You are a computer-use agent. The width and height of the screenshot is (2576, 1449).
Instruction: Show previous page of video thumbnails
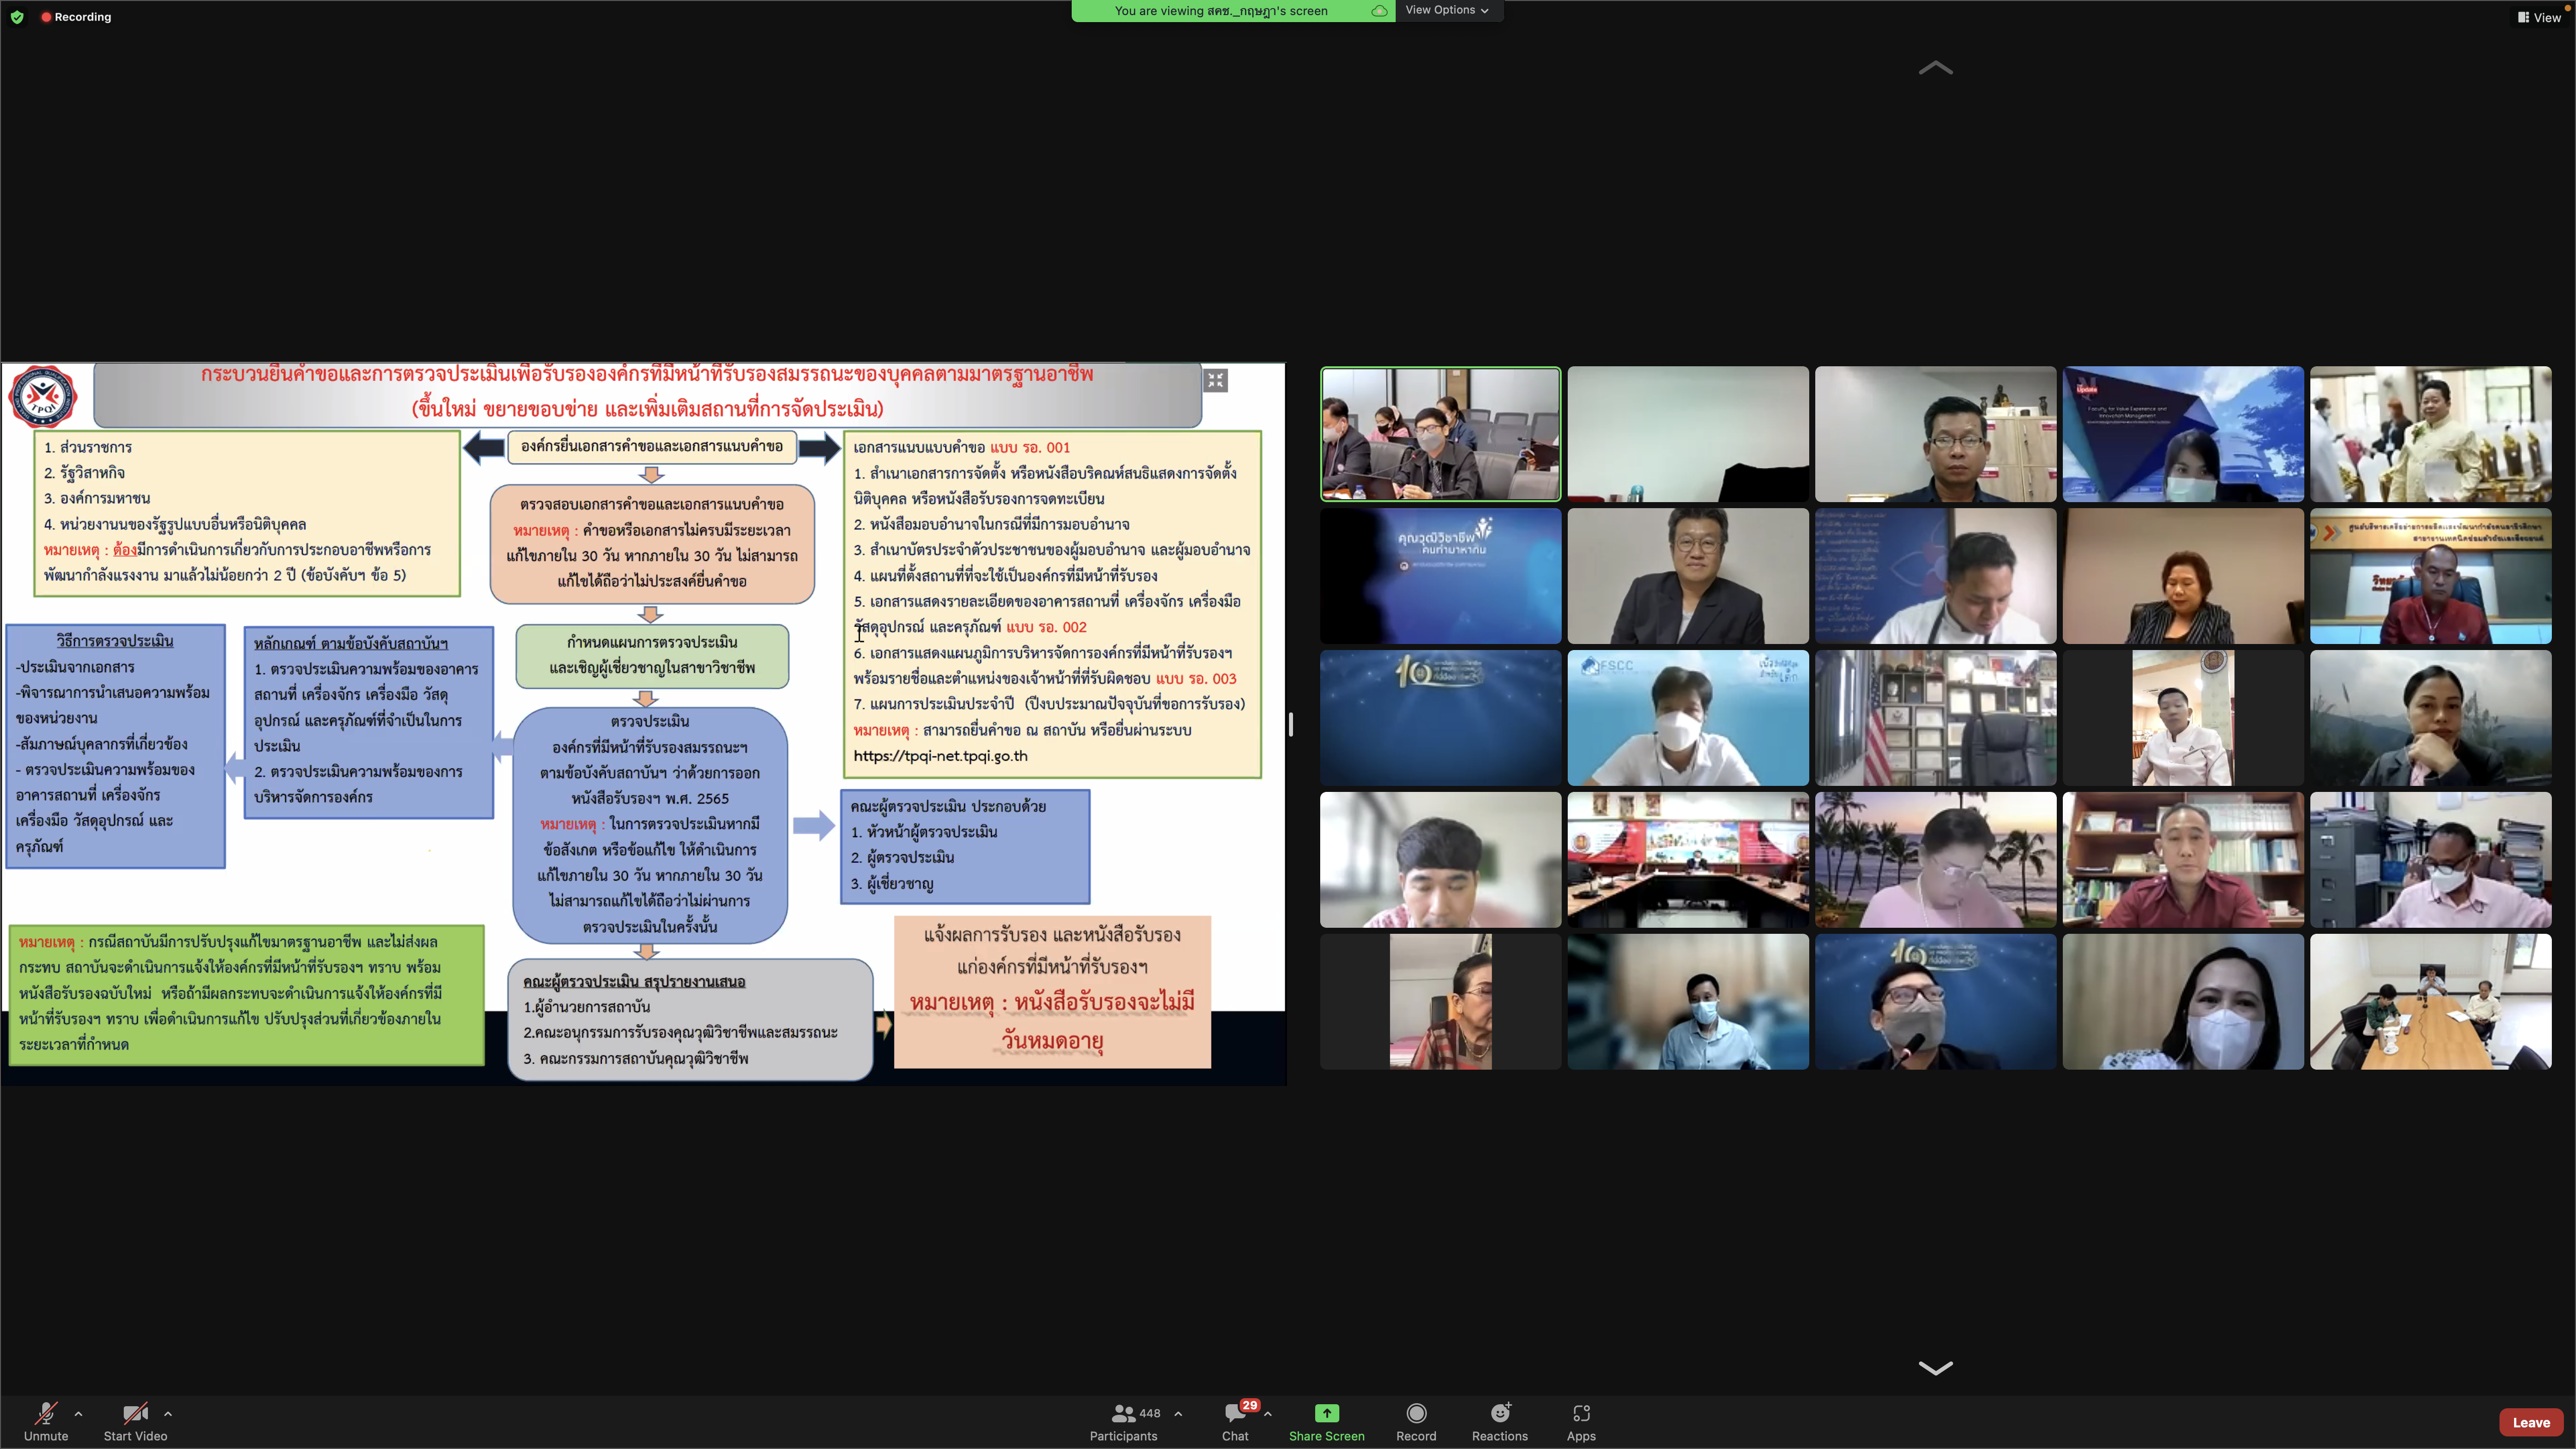(x=1935, y=68)
